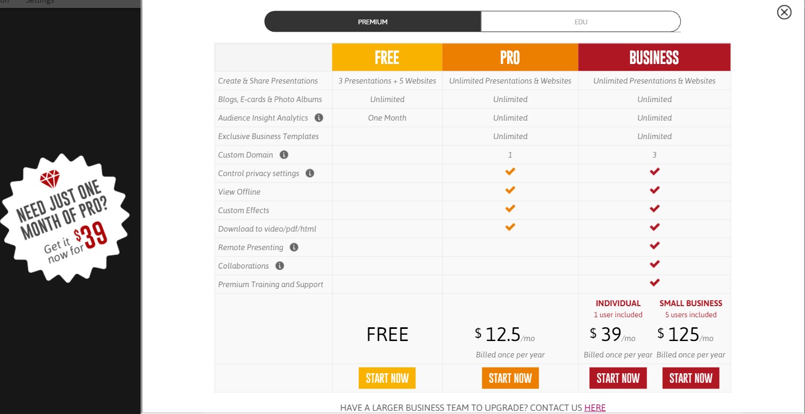Click info icon next to Remote Presenting
Viewport: 805px width, 414px height.
tap(294, 247)
